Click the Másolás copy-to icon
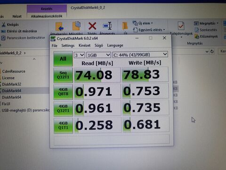Screen dimensions: 226x170 pos(77,26)
